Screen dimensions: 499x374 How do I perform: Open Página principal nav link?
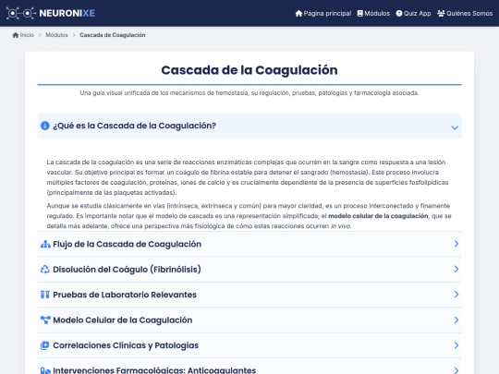(323, 13)
